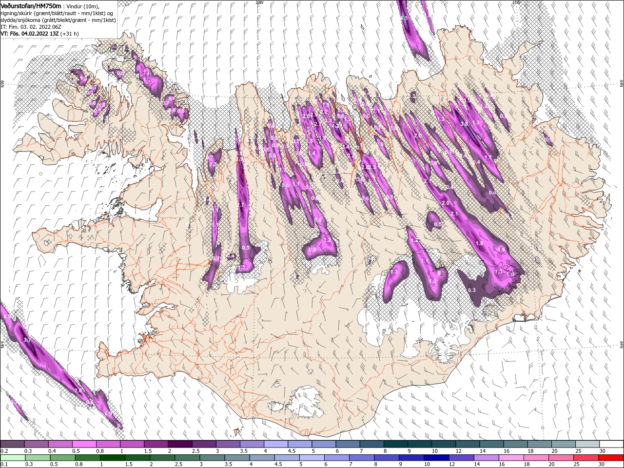
Task: Select the pale green 0.1 swatch in lower legend
Action: [x=12, y=458]
